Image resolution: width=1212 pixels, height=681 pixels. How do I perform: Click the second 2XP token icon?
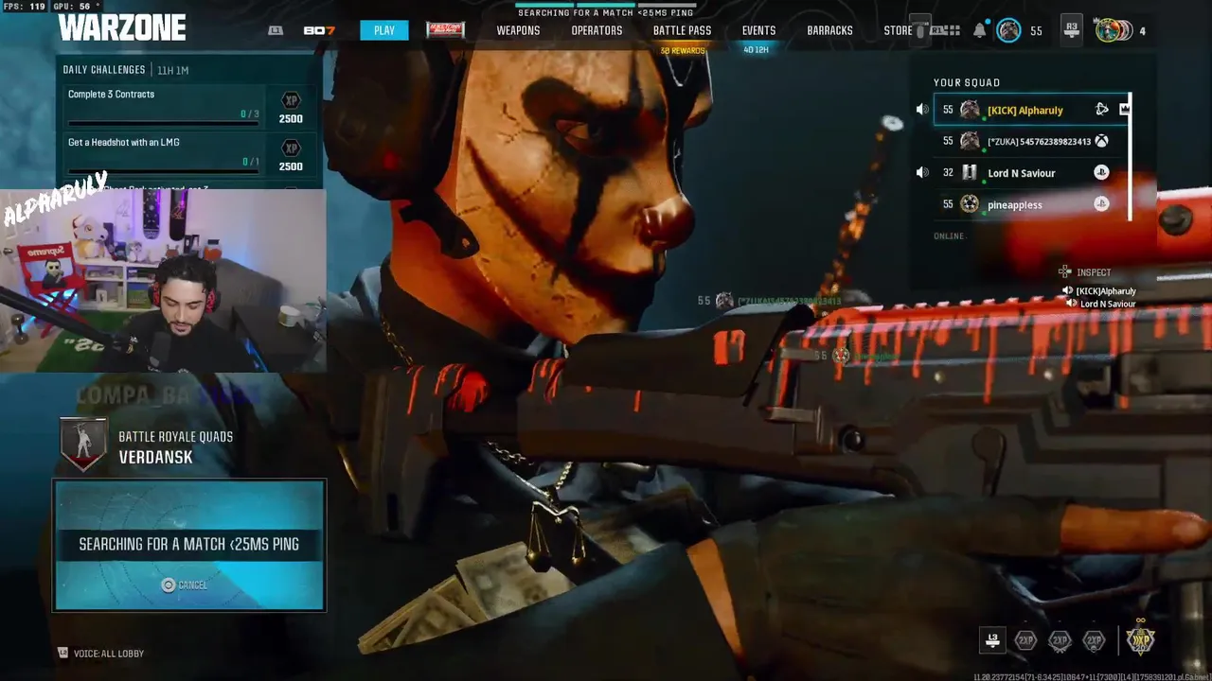click(1060, 641)
